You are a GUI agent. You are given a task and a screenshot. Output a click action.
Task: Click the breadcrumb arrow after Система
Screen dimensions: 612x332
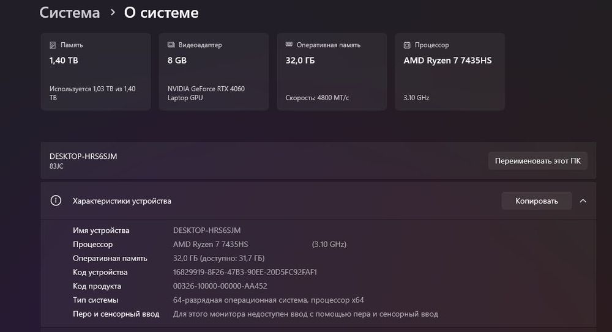tap(112, 12)
